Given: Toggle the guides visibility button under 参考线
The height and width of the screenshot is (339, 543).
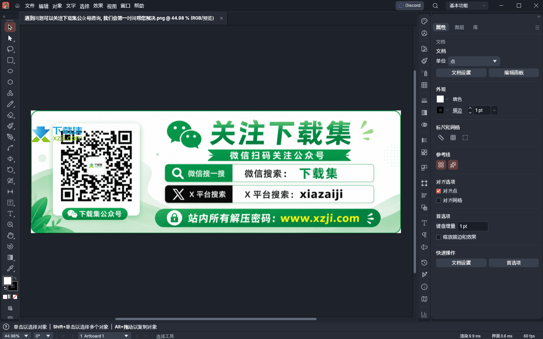Looking at the screenshot, I should (x=441, y=165).
